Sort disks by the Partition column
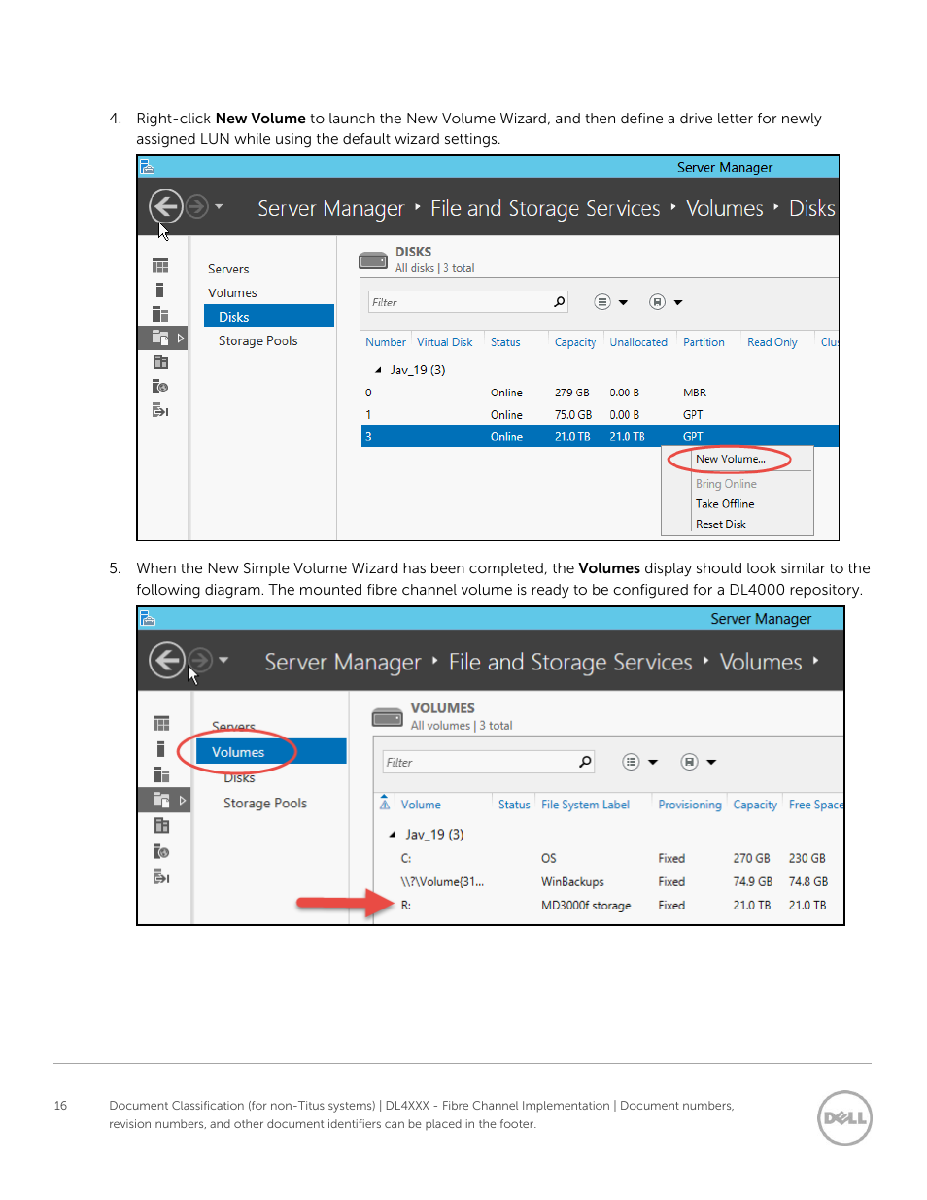Screen dimensions: 927x1200 point(704,342)
